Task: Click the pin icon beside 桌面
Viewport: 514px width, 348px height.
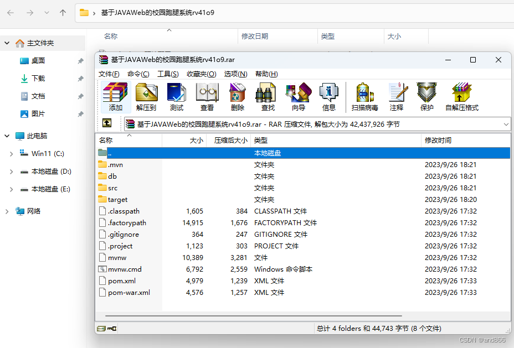Action: [x=80, y=61]
